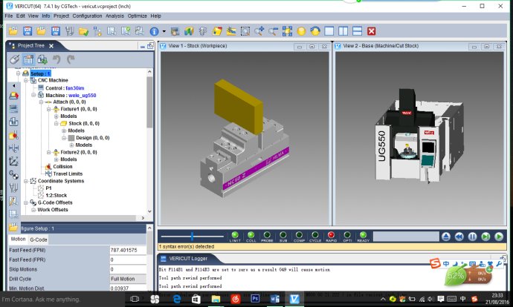Click the Import Setup icon in Project Tree
Screen dimensions: 513x307
pos(42,59)
